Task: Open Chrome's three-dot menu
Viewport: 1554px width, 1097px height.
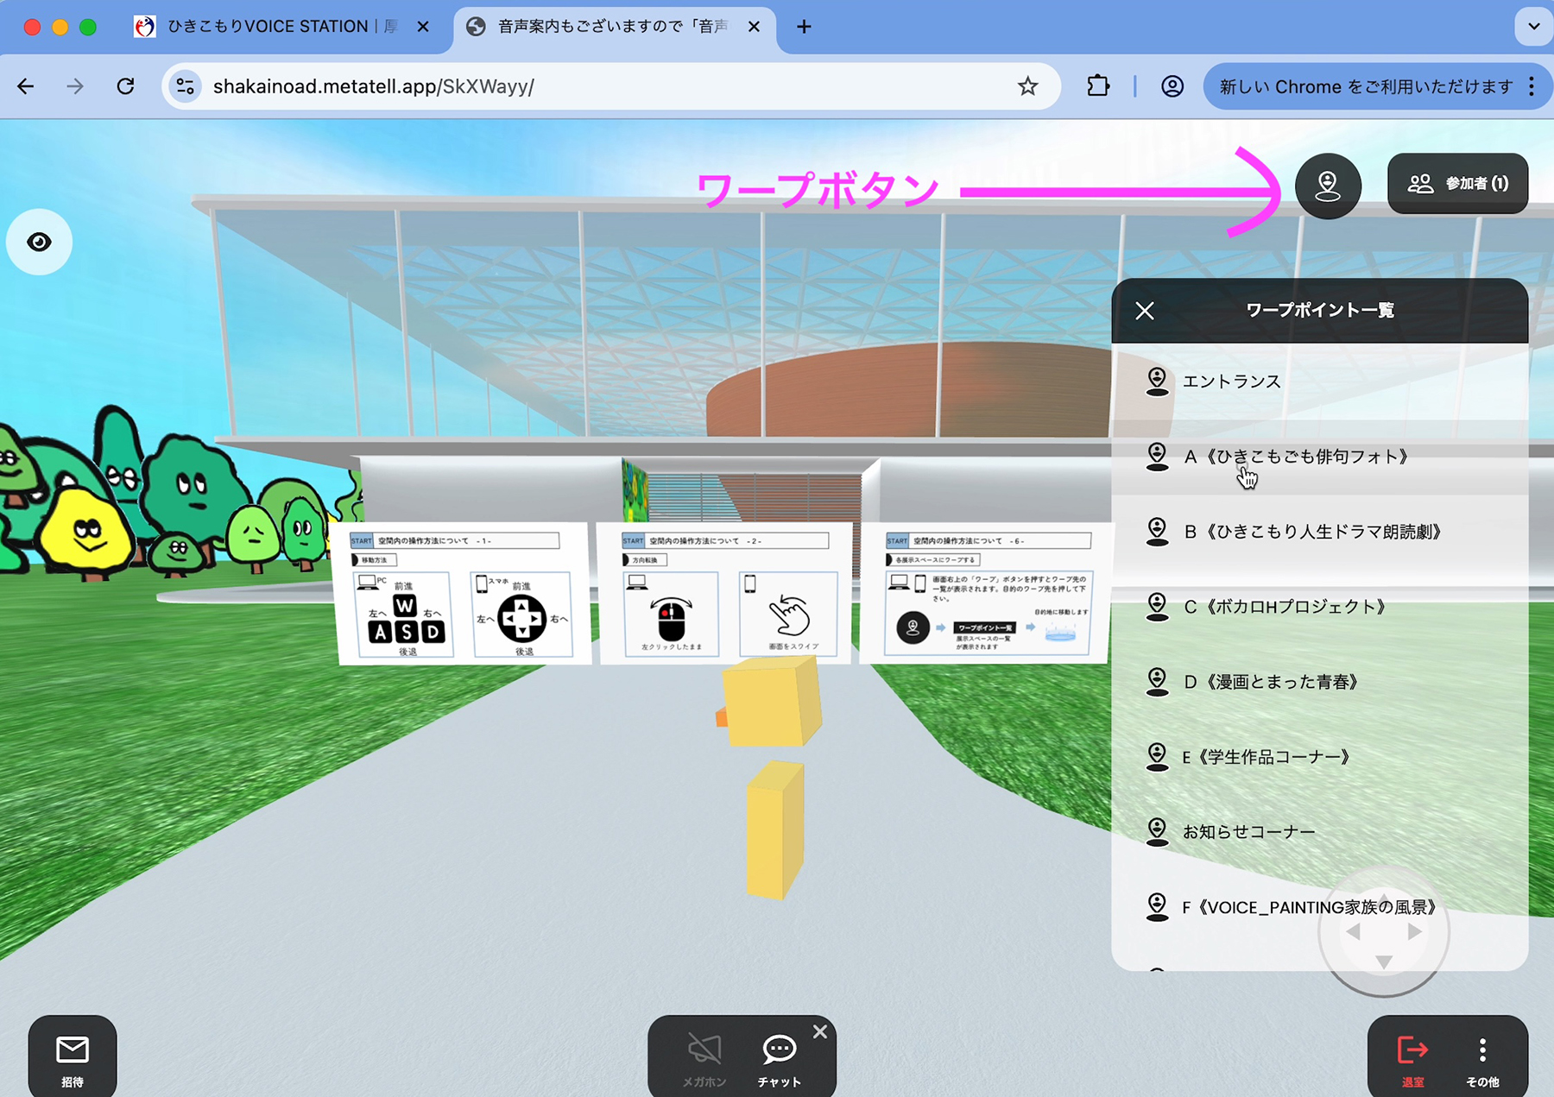Action: (x=1532, y=86)
